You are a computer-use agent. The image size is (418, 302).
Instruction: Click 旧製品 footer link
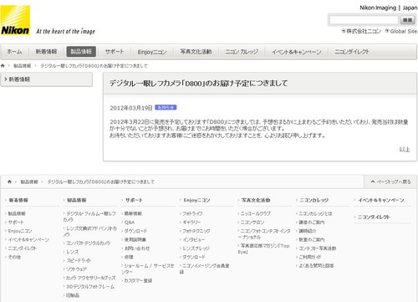(73, 295)
